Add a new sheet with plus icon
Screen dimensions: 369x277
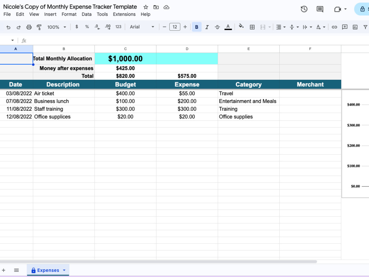[x=4, y=270]
